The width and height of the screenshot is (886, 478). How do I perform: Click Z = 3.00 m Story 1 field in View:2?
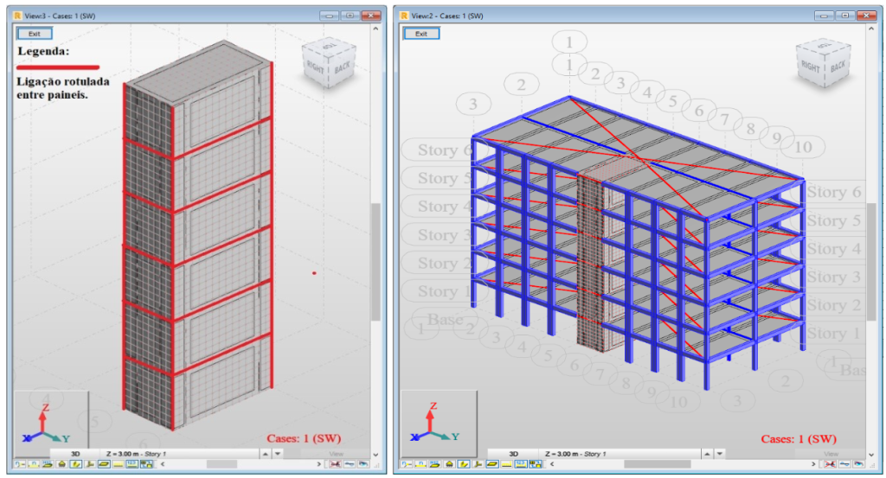click(620, 454)
